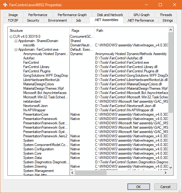Viewport: 182px width, 193px height.
Task: Switch to the Strings tab
Action: pyautogui.click(x=167, y=20)
